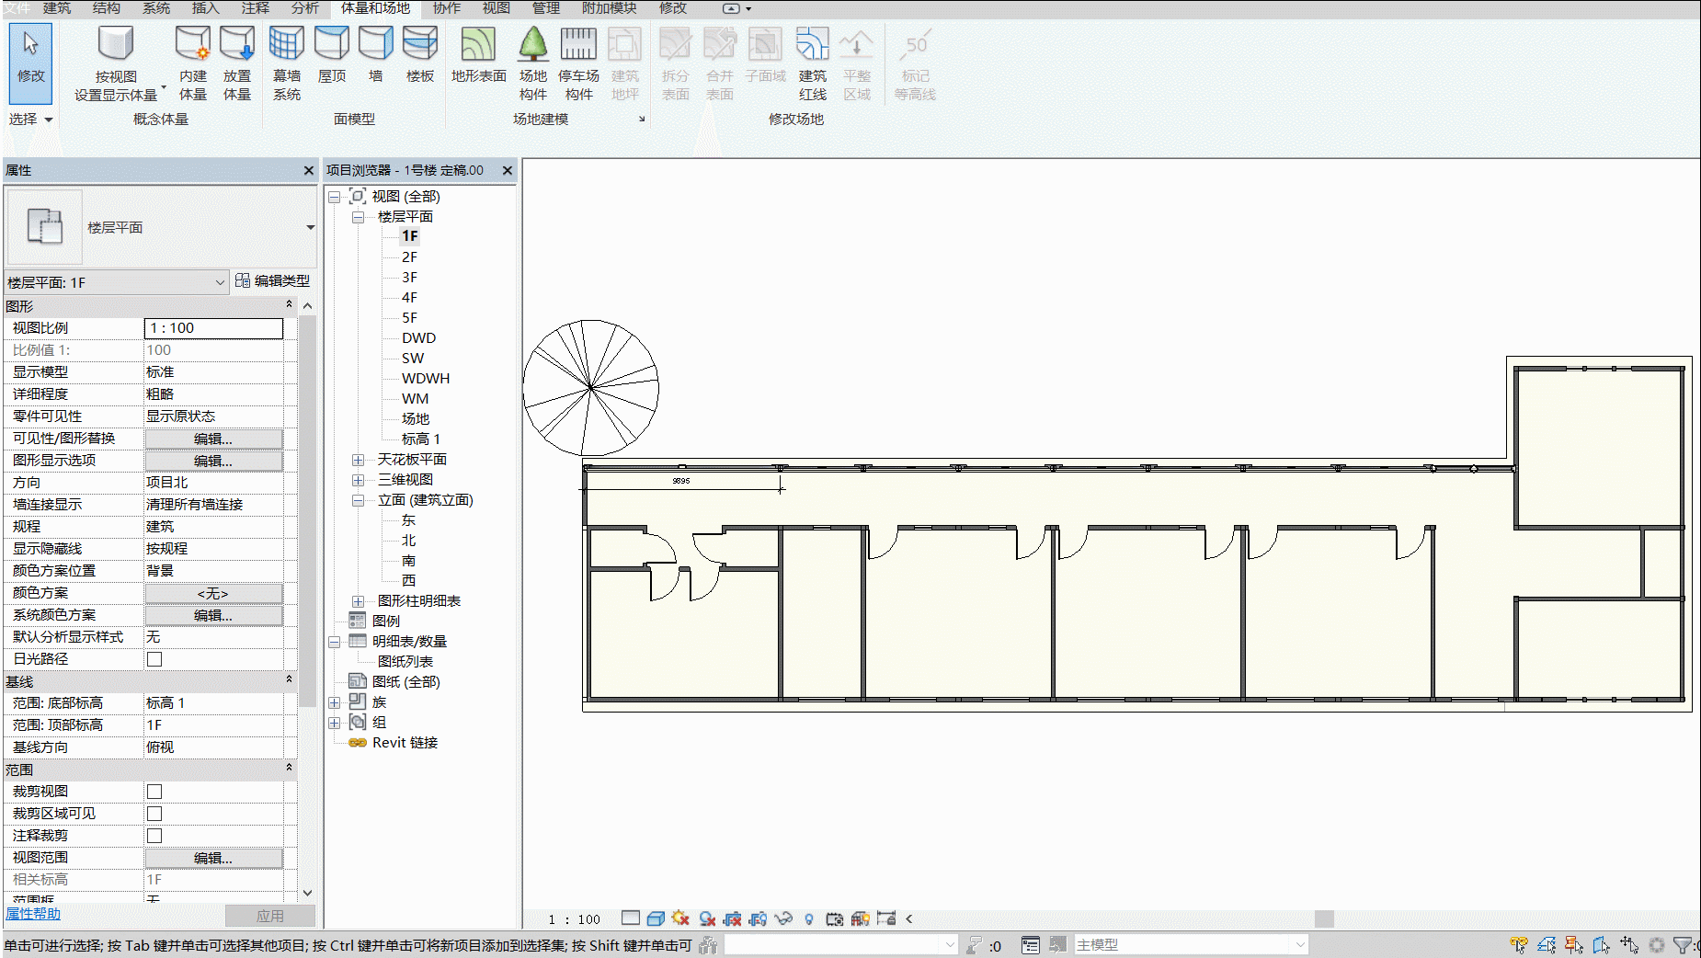Collapse the 立面 (建筑立面) tree node
Viewport: 1701px width, 958px height.
tap(358, 500)
